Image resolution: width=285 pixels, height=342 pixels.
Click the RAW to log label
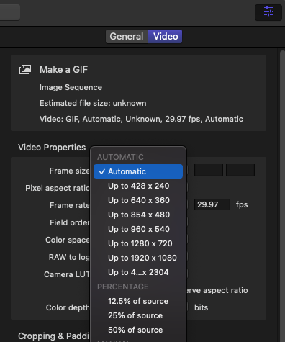tap(69, 257)
